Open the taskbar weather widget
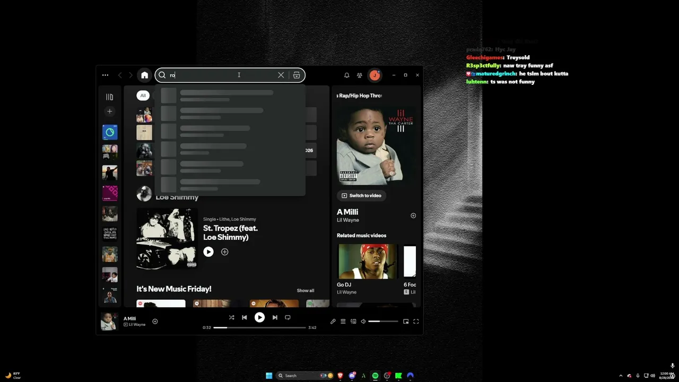Viewport: 679px width, 382px height. [12, 376]
